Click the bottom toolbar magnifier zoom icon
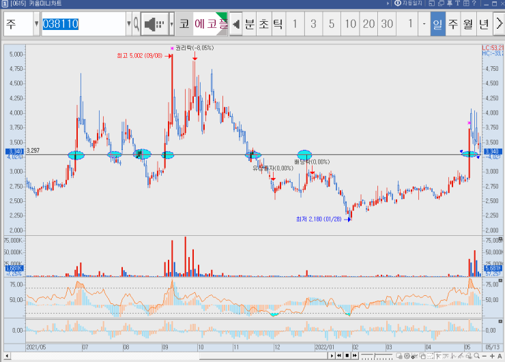 [x=476, y=356]
